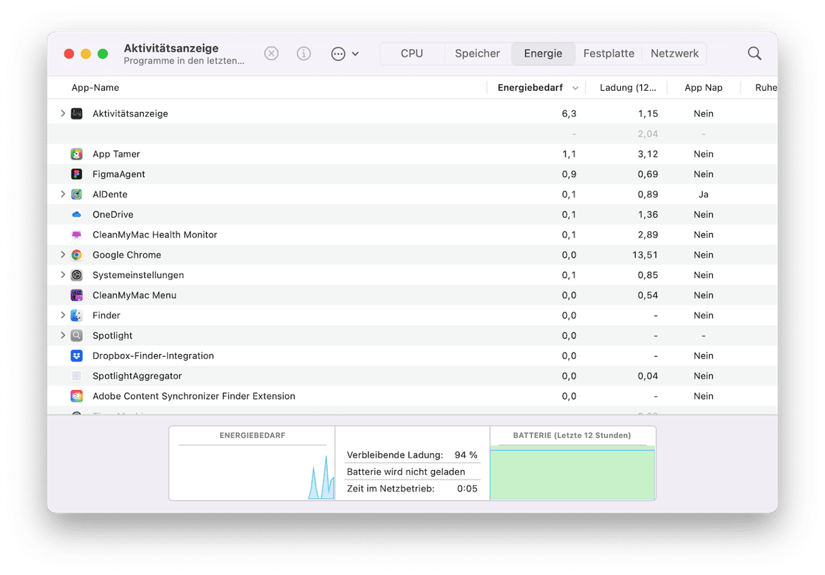825x575 pixels.
Task: Click the Ruhe column header
Action: (x=766, y=87)
